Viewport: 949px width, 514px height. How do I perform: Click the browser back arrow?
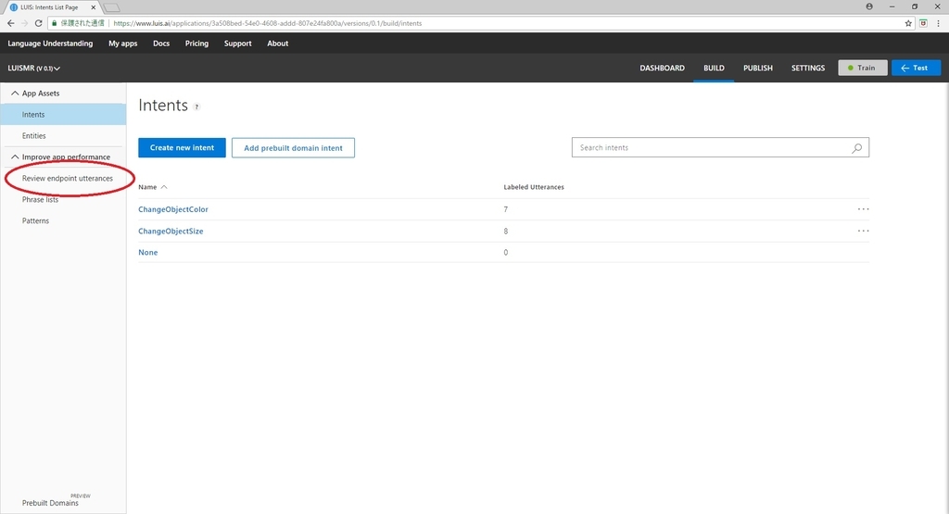click(x=10, y=23)
